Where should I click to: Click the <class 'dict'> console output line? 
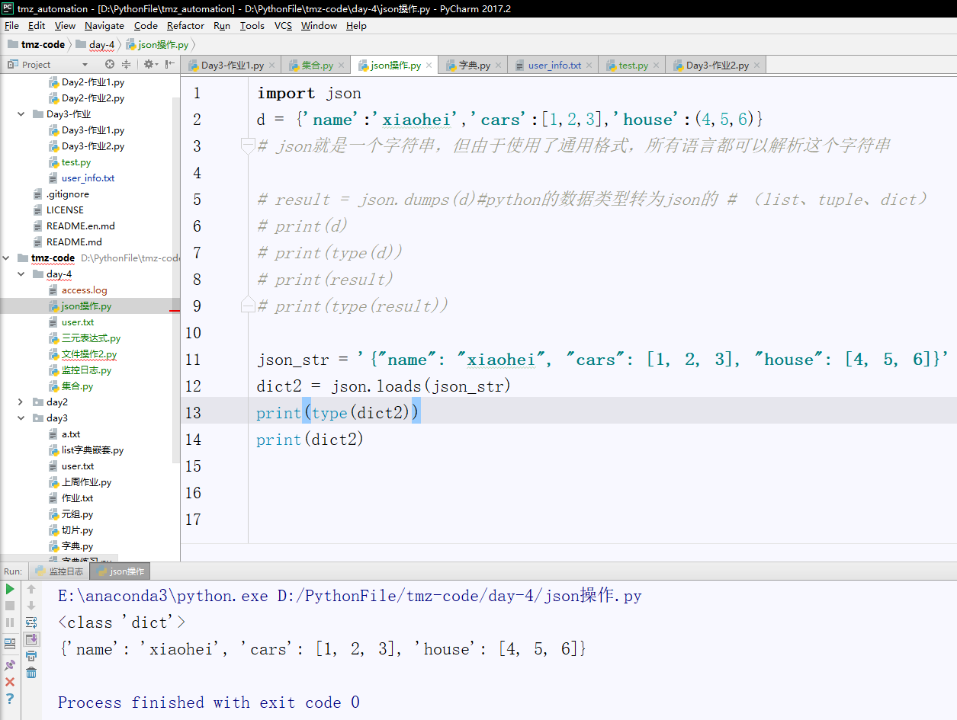coord(121,622)
